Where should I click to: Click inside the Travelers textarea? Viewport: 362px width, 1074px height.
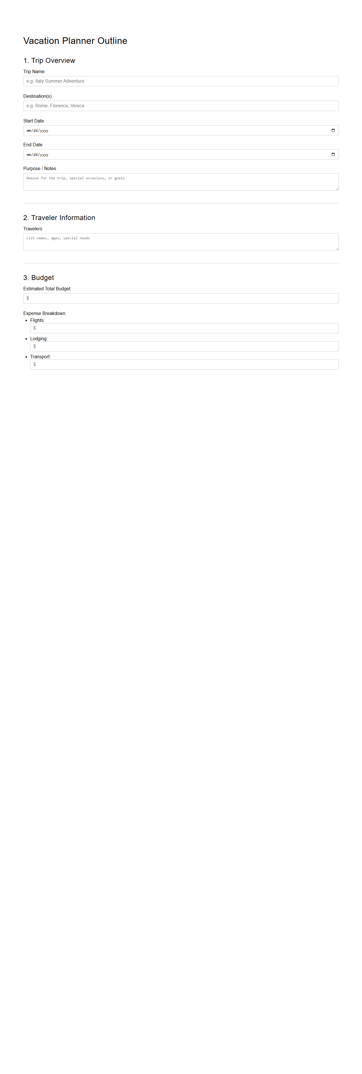(181, 242)
